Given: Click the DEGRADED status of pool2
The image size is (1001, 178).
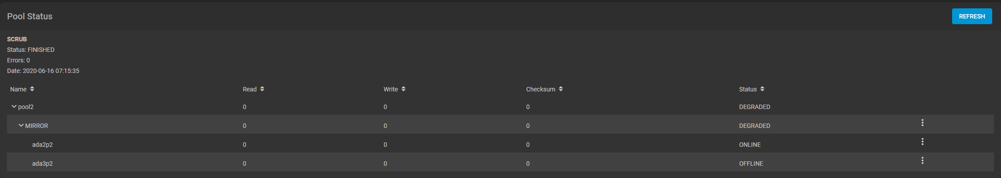Looking at the screenshot, I should [x=754, y=107].
